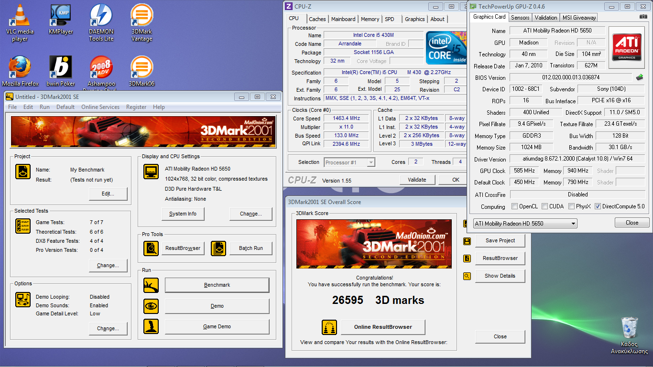Click the Demo eye icon
This screenshot has height=367, width=653.
point(151,306)
